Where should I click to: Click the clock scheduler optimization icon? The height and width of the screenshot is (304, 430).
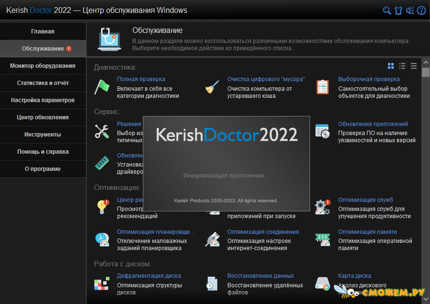click(x=102, y=239)
